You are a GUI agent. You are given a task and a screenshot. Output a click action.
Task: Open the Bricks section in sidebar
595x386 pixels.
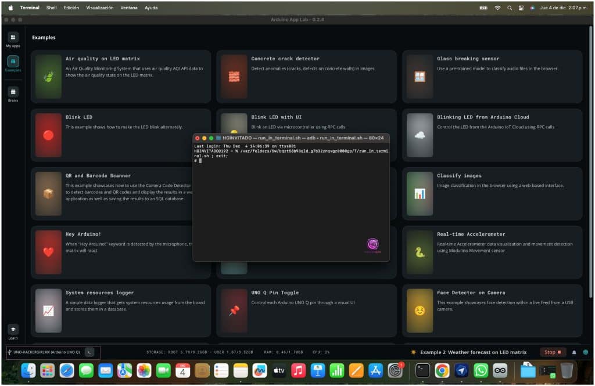tap(13, 94)
